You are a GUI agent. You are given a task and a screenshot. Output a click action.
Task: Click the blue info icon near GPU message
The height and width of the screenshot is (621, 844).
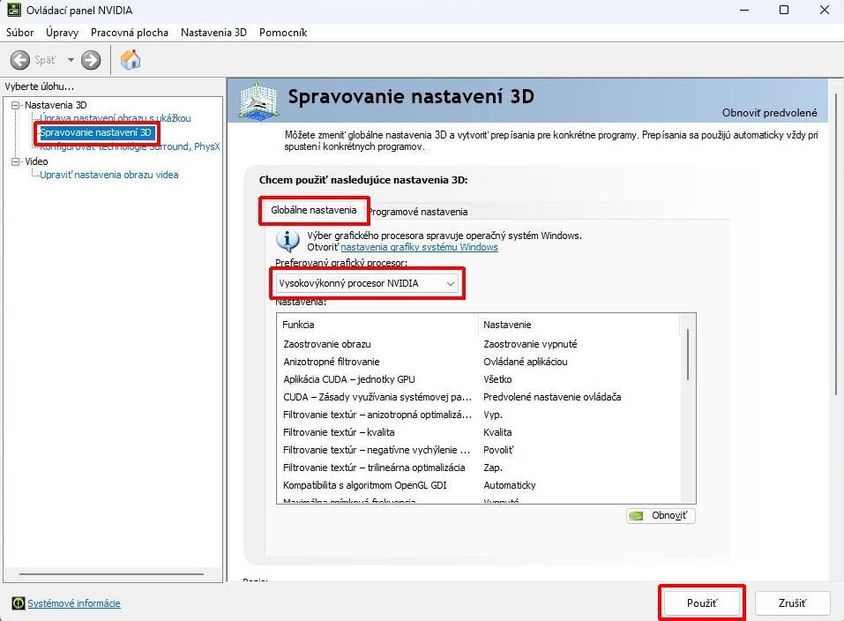(288, 240)
